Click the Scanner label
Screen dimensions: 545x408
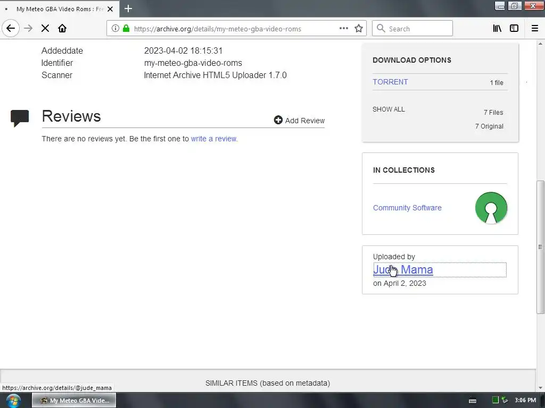point(57,75)
